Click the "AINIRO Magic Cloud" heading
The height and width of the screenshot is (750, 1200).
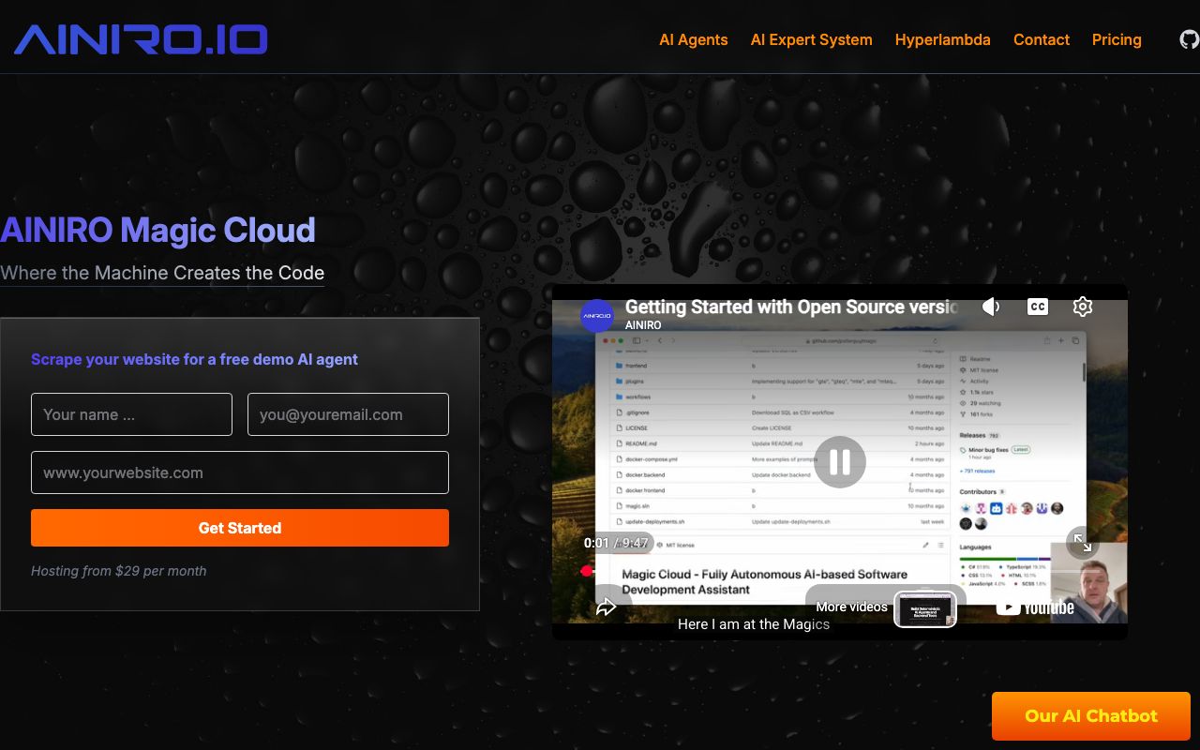[157, 231]
